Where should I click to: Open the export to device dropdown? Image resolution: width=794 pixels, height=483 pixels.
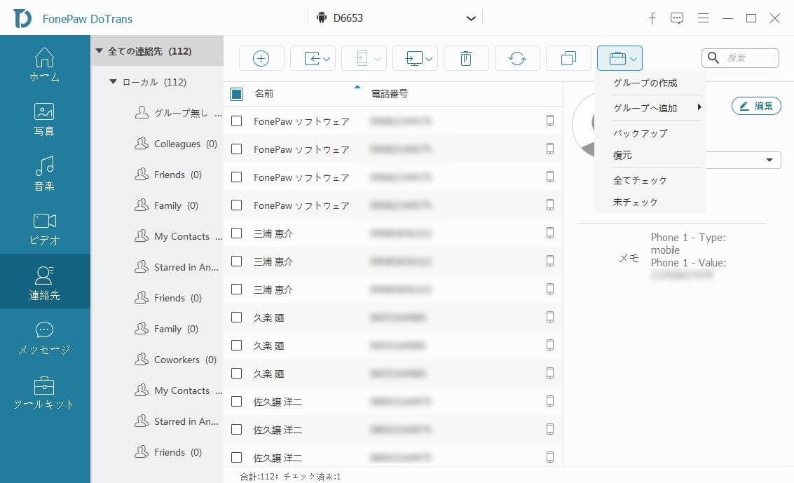click(364, 59)
